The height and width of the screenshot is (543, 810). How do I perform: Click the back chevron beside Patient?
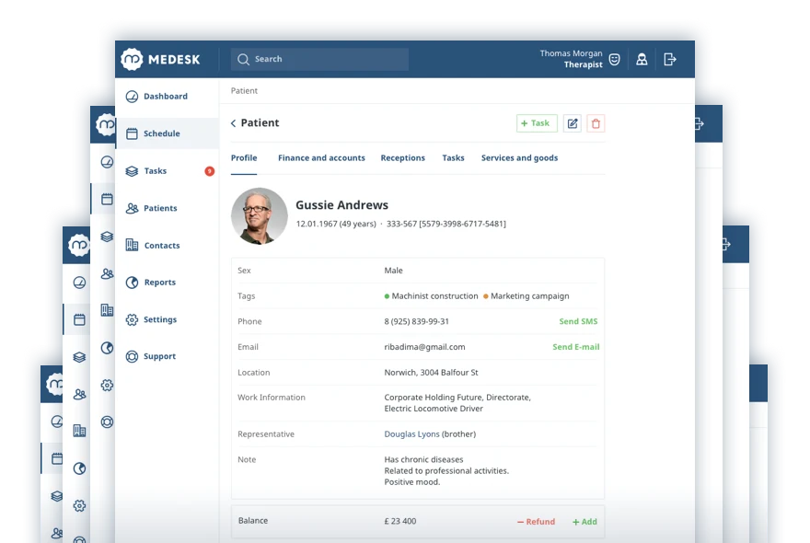[x=234, y=123]
